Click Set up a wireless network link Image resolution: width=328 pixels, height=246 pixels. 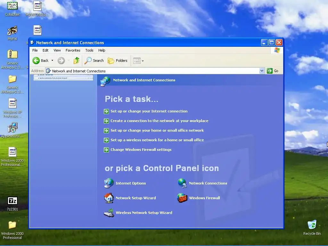pyautogui.click(x=157, y=140)
